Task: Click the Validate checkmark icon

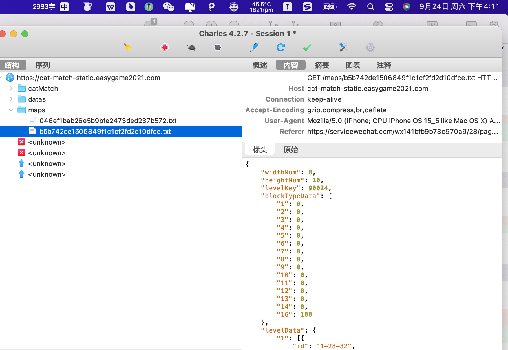Action: (307, 47)
